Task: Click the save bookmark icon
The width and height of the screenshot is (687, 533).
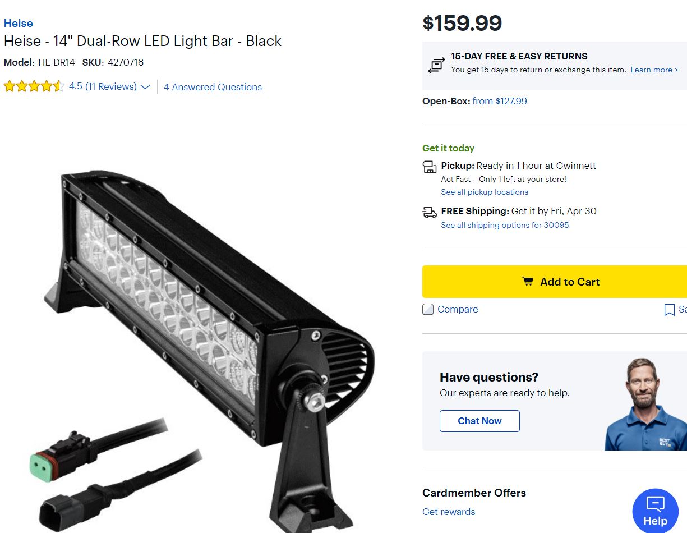Action: pyautogui.click(x=669, y=310)
